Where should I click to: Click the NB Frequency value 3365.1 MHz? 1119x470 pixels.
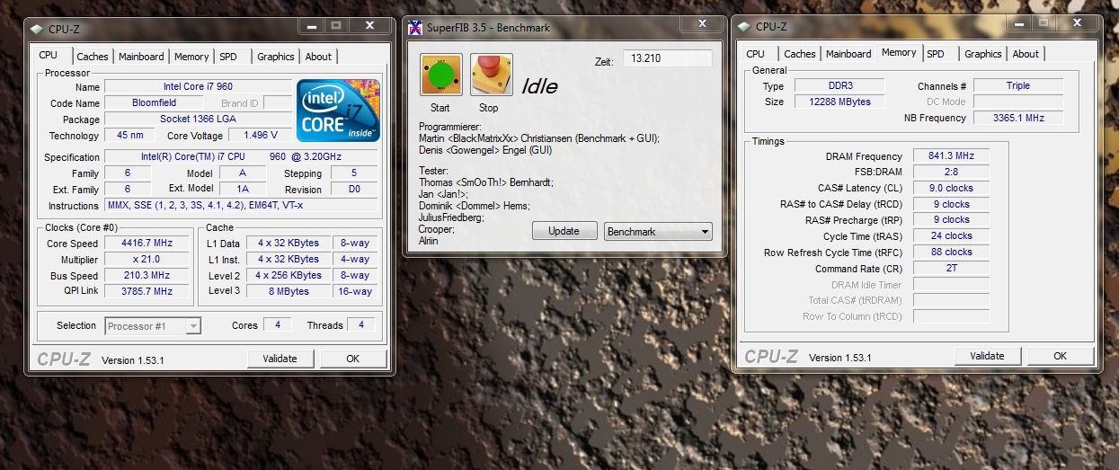1018,119
